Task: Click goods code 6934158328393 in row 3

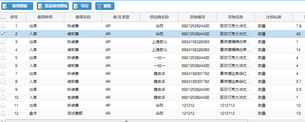Action: pos(195,42)
